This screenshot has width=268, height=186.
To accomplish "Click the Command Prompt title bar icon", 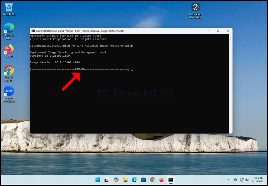I will [x=33, y=31].
